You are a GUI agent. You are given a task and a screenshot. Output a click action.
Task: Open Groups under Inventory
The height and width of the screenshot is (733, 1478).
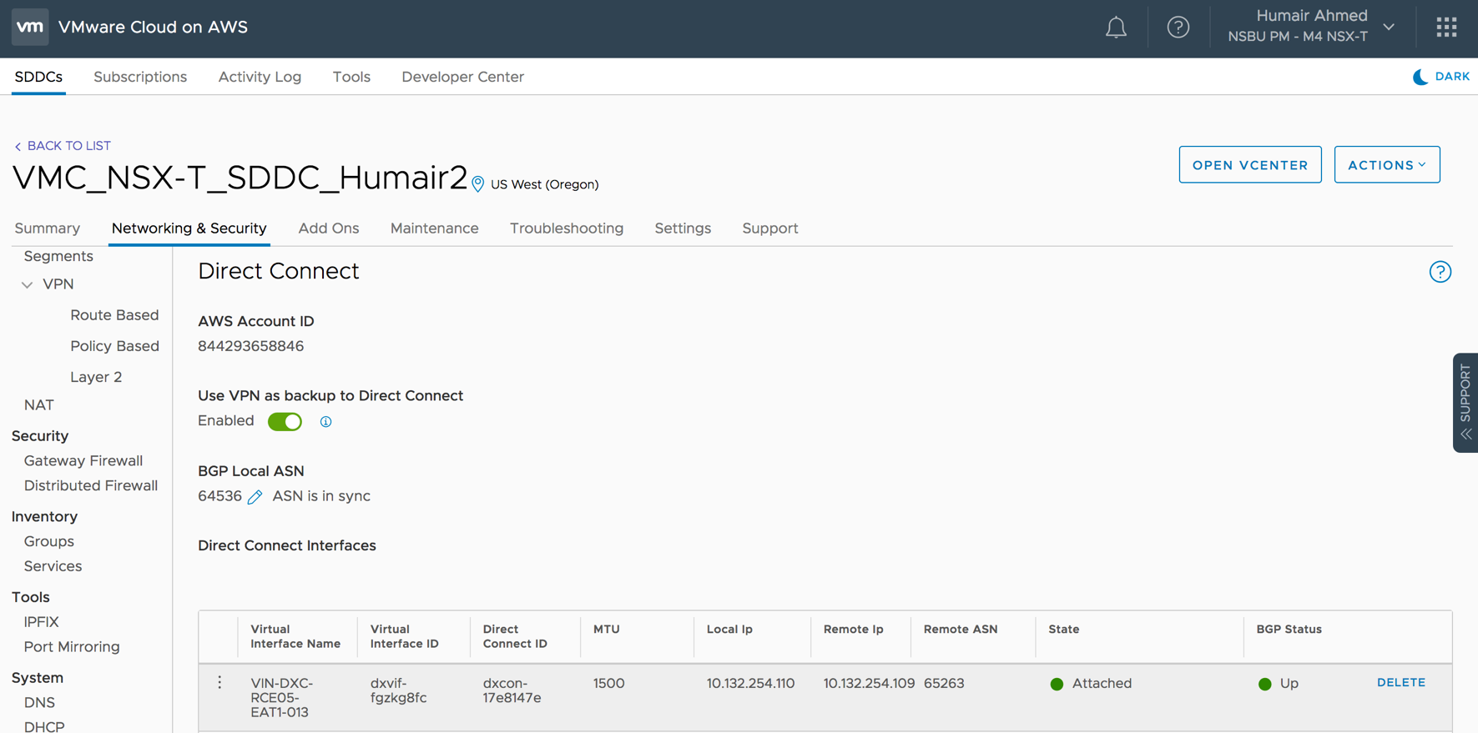(49, 542)
